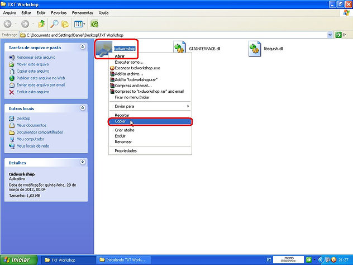The width and height of the screenshot is (353, 265).
Task: Choose 'Renomear' in context menu
Action: 150,142
